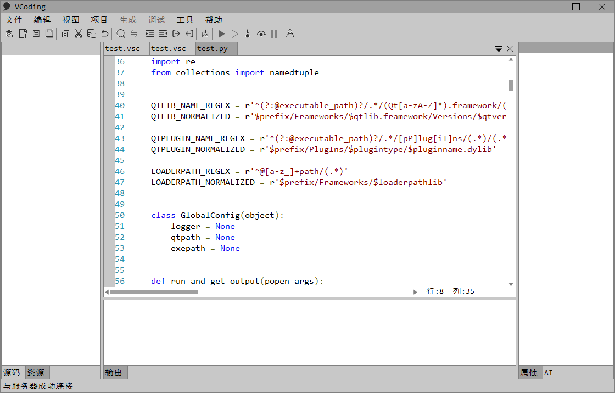This screenshot has width=615, height=393.
Task: Open the search magnifier tool
Action: tap(121, 33)
